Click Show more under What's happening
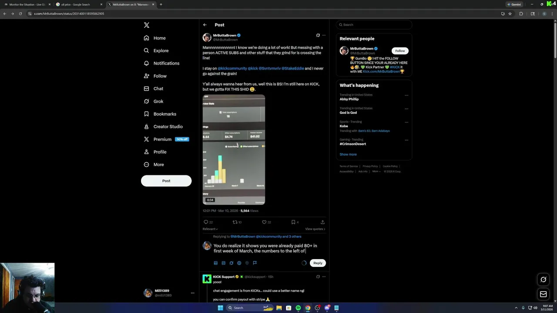Viewport: 557px width, 313px height. (x=348, y=154)
